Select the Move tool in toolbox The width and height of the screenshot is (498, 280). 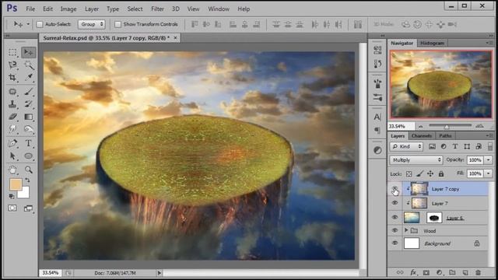[x=29, y=52]
